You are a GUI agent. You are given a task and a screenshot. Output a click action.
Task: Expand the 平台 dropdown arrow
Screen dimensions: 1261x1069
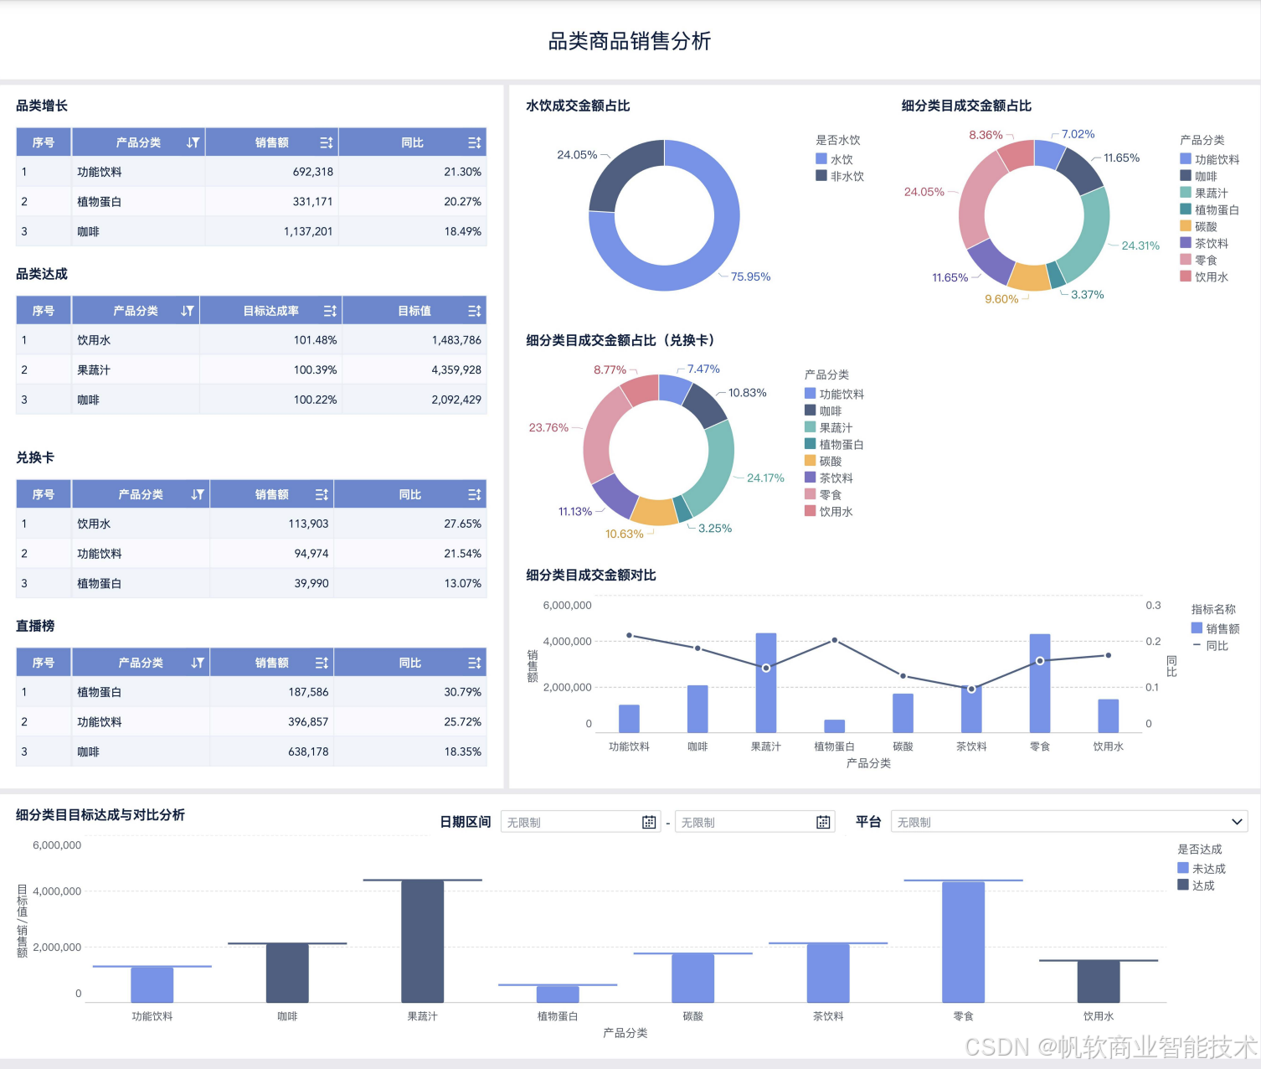1237,822
